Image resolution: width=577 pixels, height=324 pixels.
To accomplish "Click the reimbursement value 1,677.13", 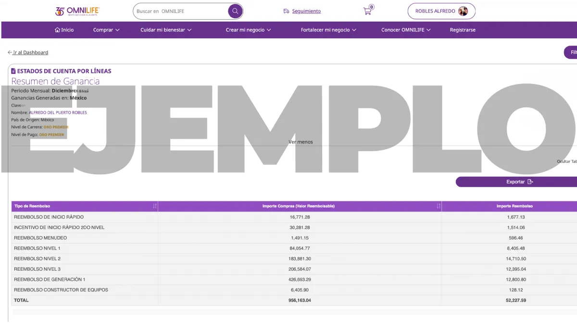I will click(515, 217).
